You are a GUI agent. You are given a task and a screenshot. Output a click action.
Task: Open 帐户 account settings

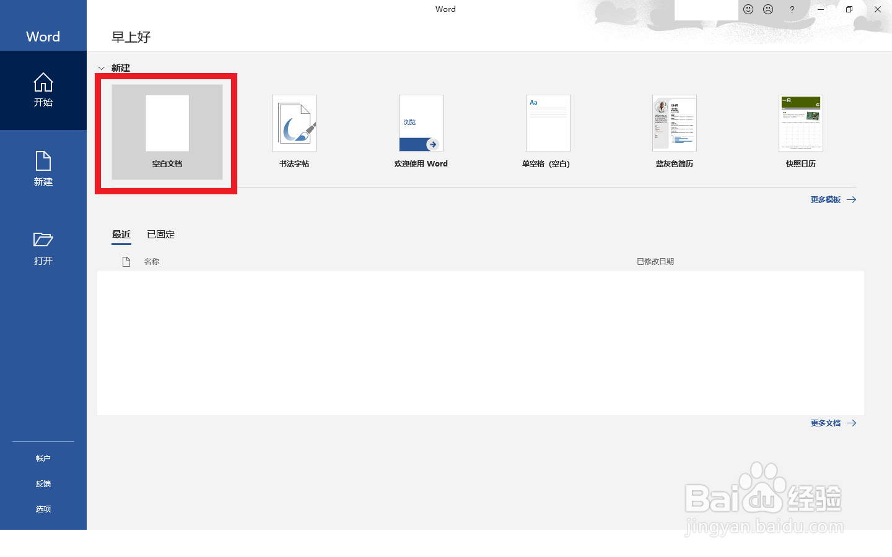(x=43, y=459)
